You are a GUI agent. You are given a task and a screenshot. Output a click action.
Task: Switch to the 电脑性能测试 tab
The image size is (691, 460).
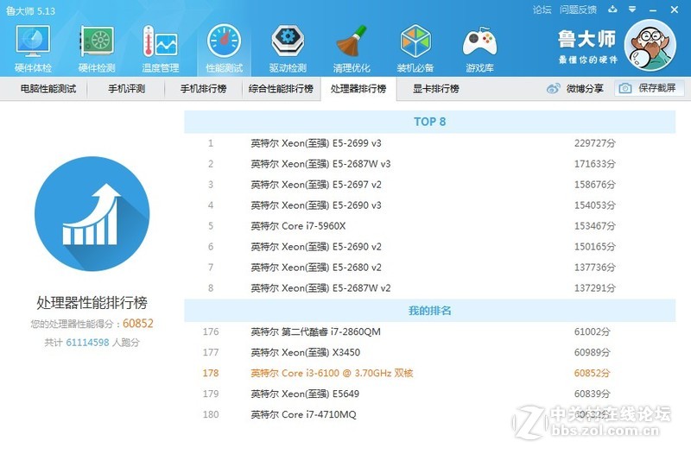click(48, 89)
